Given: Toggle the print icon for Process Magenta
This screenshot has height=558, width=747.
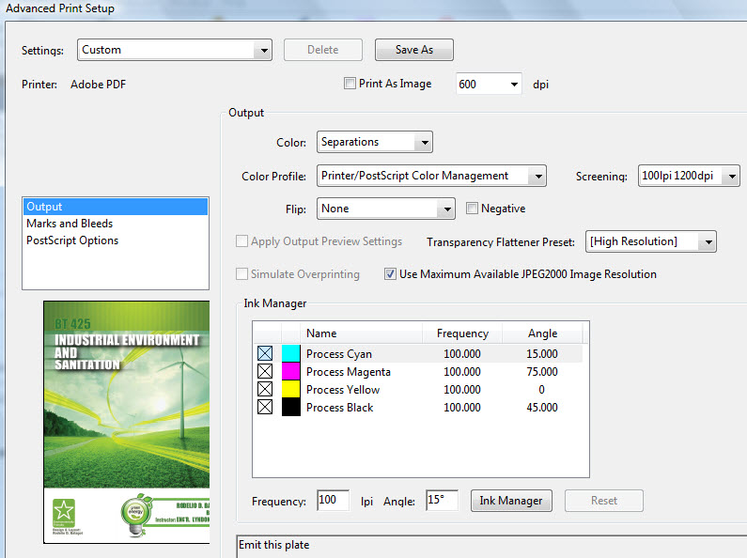Looking at the screenshot, I should coord(265,371).
